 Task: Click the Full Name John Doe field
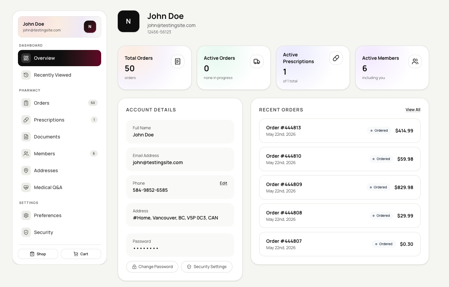point(180,131)
